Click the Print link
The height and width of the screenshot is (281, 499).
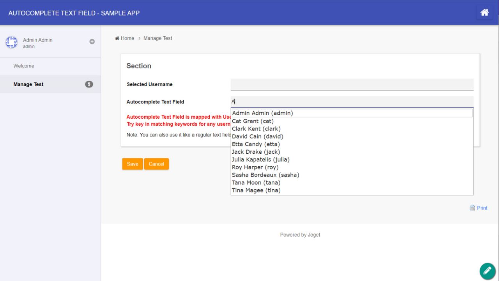(482, 208)
